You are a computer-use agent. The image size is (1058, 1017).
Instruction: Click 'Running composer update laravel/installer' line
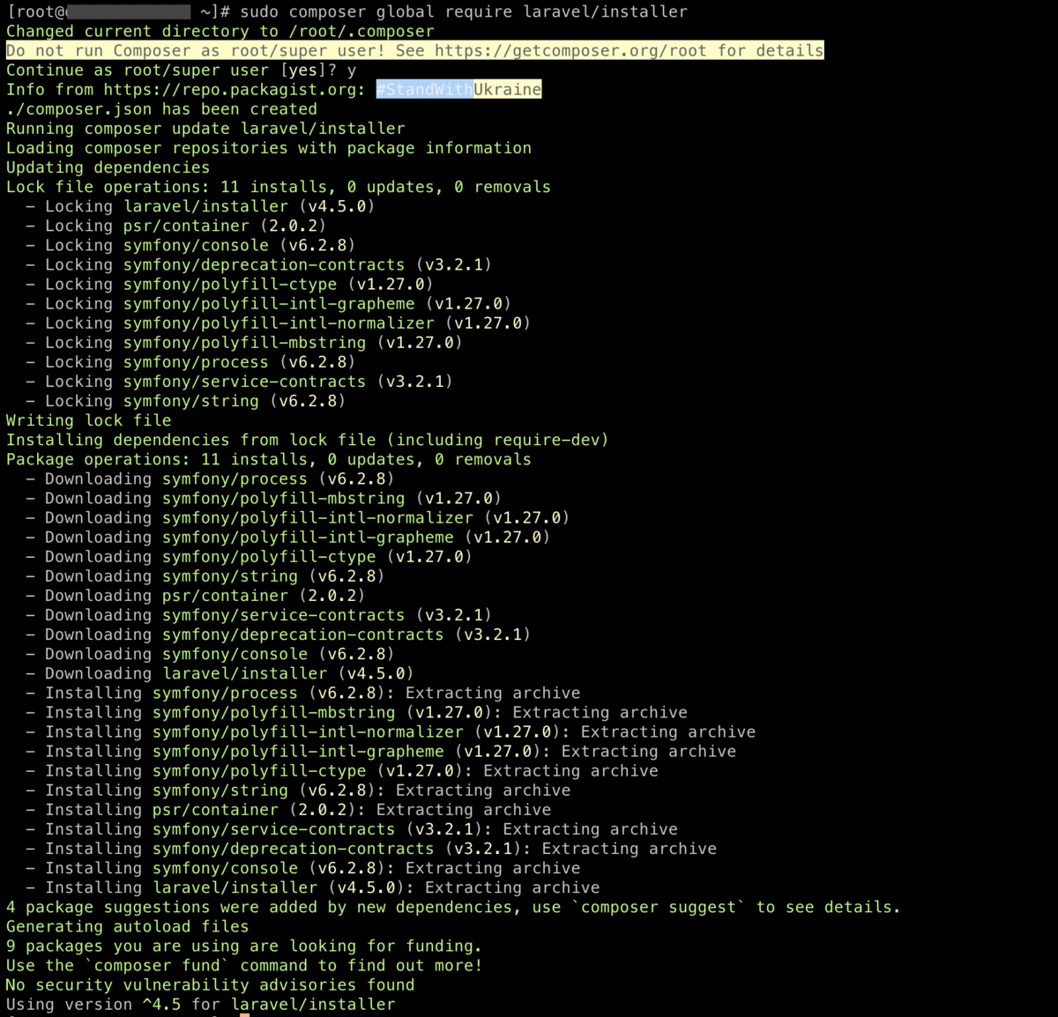point(205,128)
